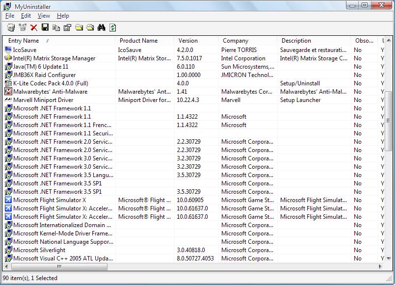Screen dimensions: 395x285
Task: Click the Java(TM) 6 Update 11 icon
Action: pos(8,66)
